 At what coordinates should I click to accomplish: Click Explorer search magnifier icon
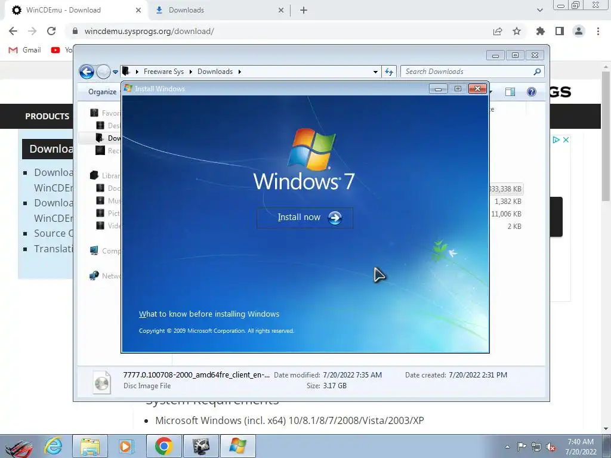tap(538, 72)
